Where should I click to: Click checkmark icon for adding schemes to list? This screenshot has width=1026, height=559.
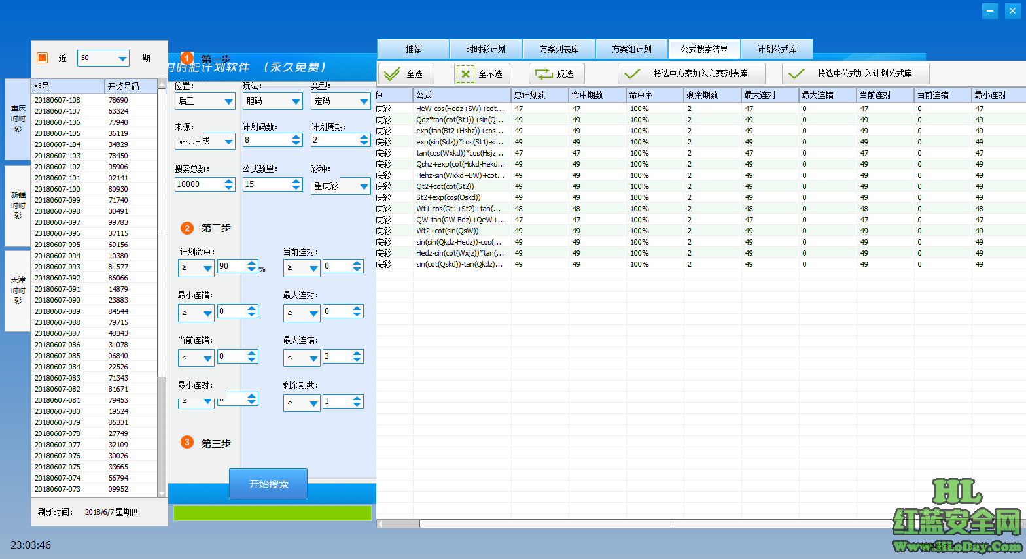(x=632, y=74)
